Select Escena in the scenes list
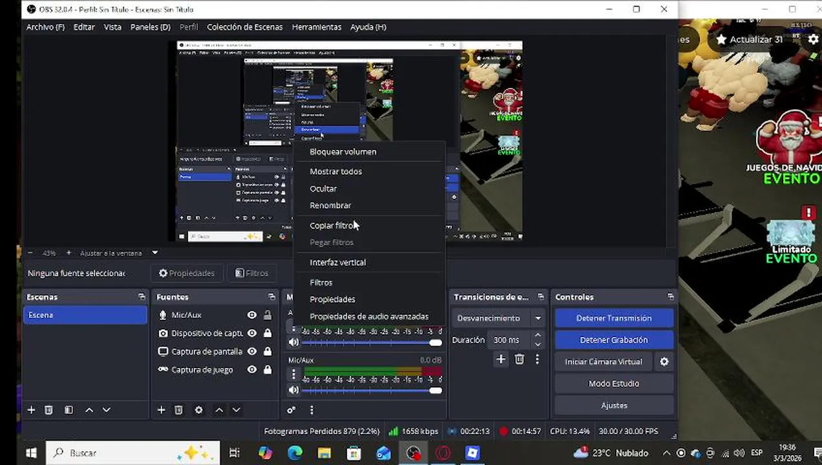The width and height of the screenshot is (822, 465). click(85, 315)
